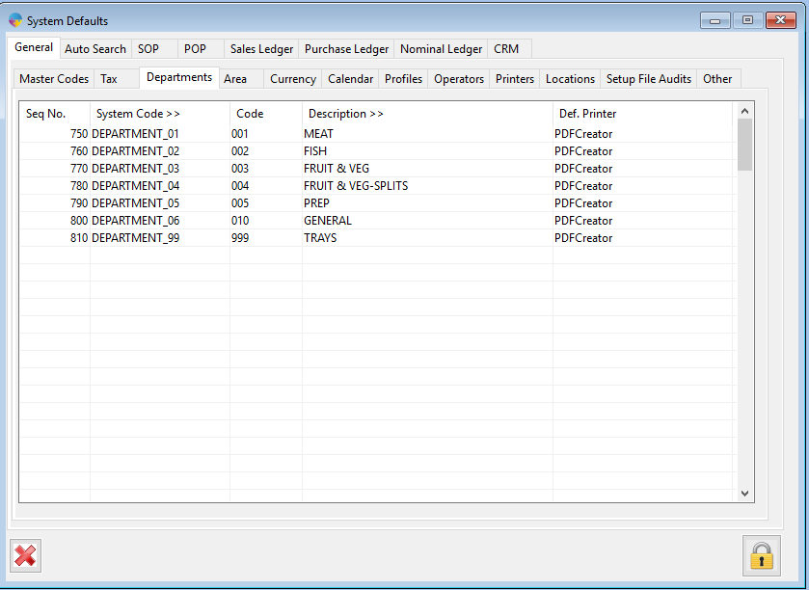Select the Departments sub-tab
809x590 pixels.
coord(179,77)
